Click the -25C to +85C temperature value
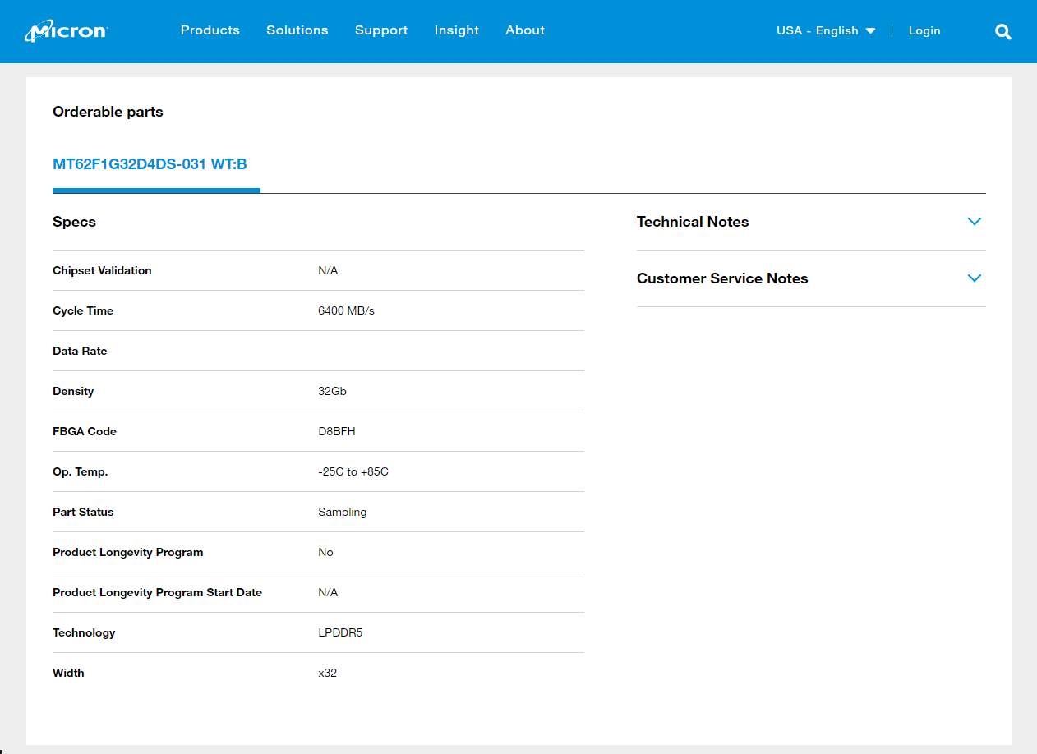The image size is (1037, 754). 353,471
